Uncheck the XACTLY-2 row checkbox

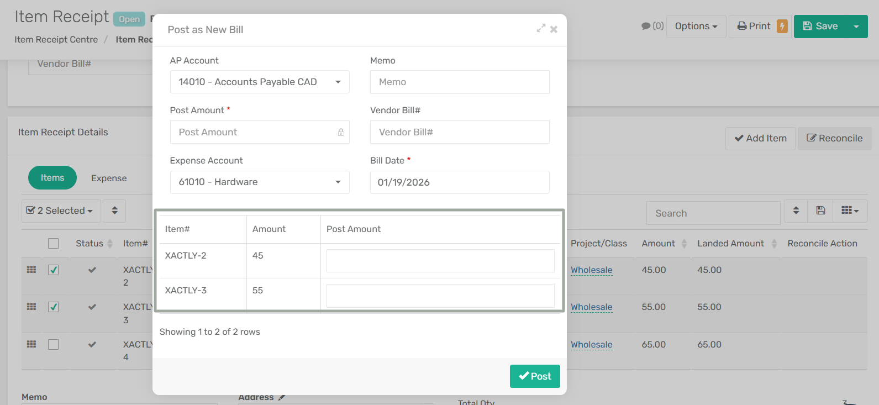pos(54,270)
